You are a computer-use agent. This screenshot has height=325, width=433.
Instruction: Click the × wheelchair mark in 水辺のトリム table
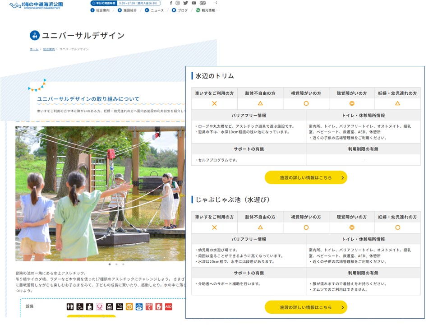pos(214,104)
